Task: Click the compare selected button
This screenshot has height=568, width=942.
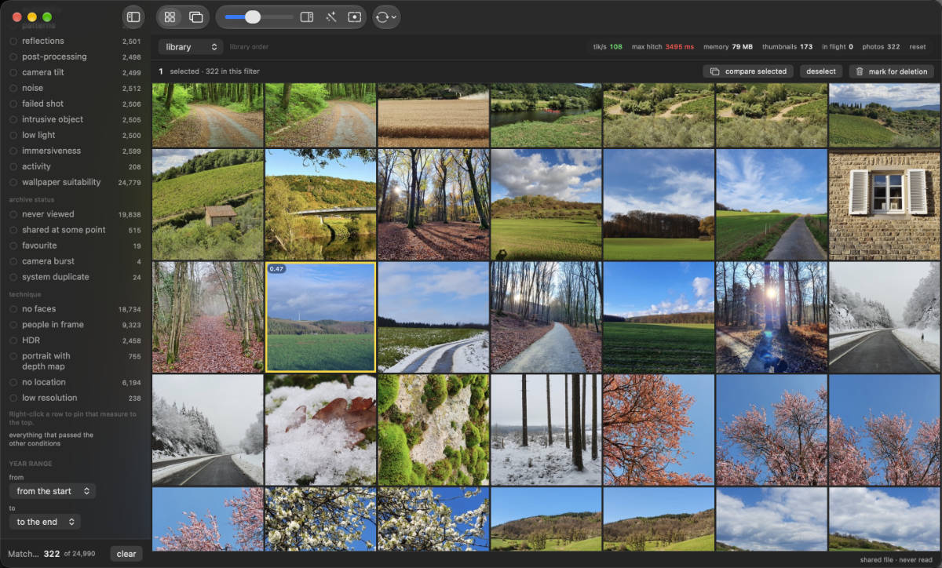Action: tap(748, 71)
